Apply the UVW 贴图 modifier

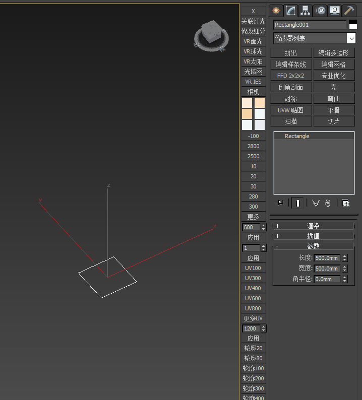(x=291, y=110)
